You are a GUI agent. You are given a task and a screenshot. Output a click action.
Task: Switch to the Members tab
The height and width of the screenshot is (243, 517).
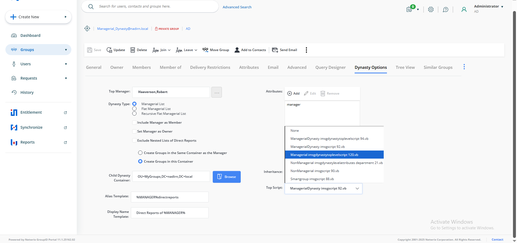[141, 67]
